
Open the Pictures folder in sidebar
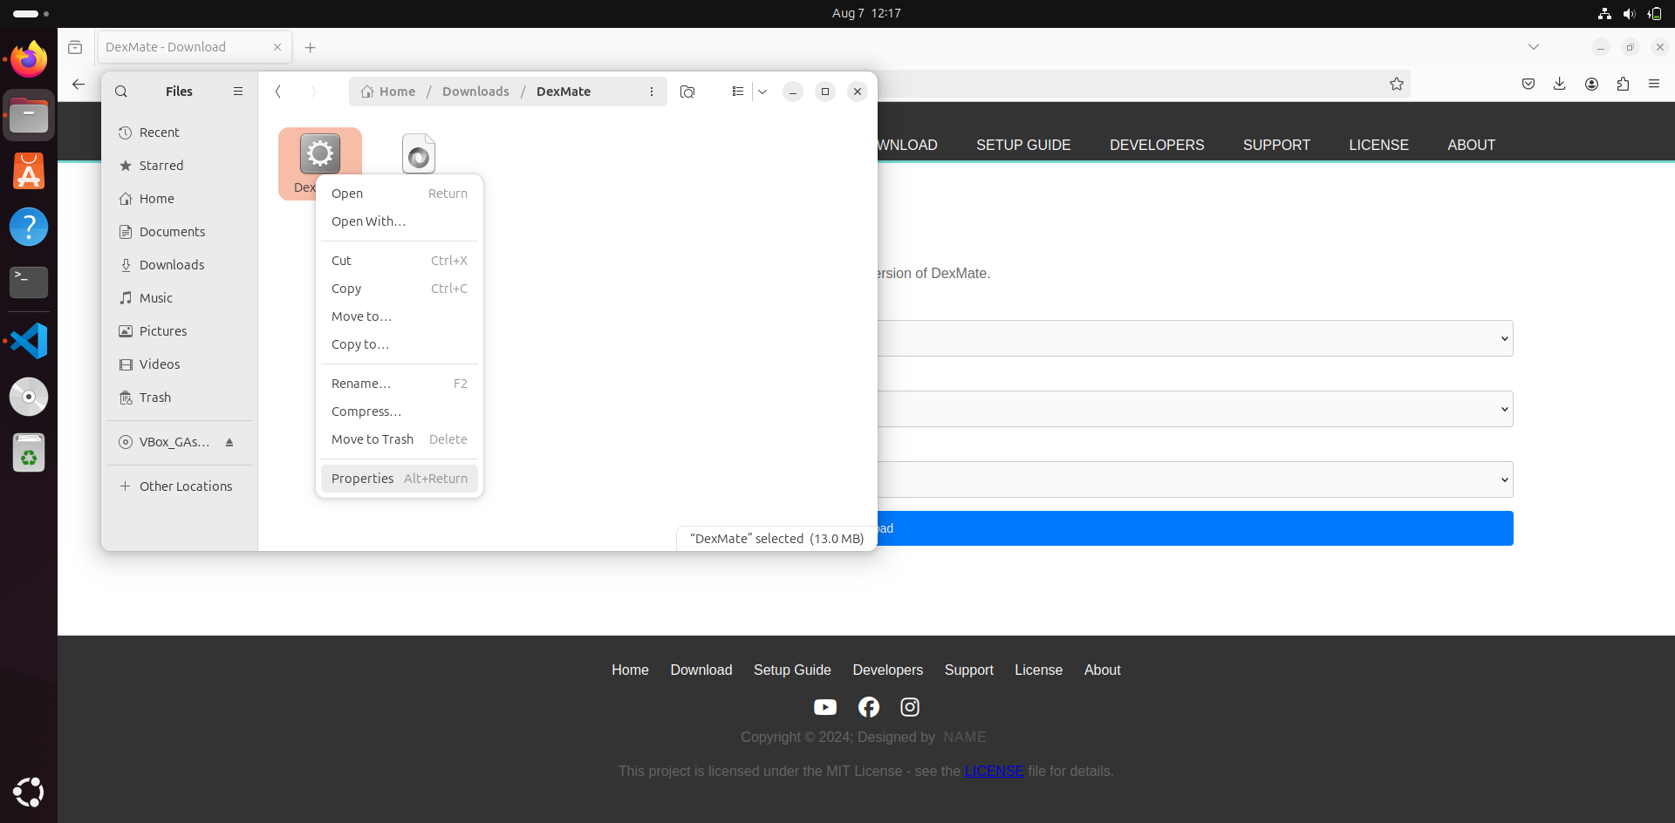pyautogui.click(x=180, y=331)
